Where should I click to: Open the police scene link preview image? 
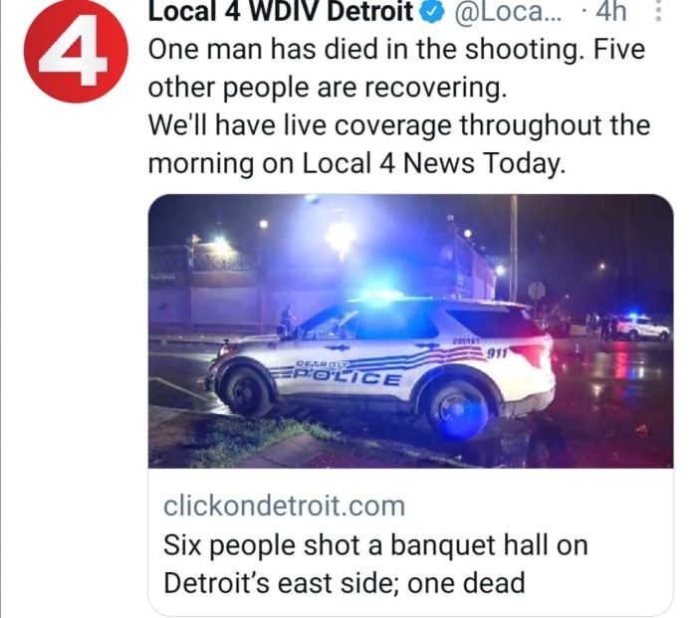(x=410, y=331)
